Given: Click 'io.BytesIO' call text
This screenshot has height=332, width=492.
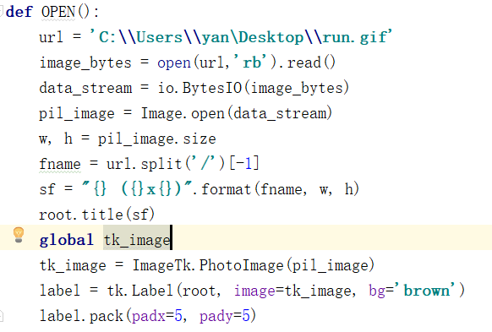Looking at the screenshot, I should [200, 88].
